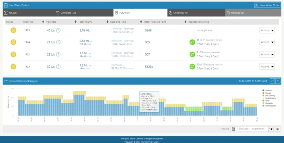Open the period favourites star dropdown
The height and width of the screenshot is (143, 284).
[x=271, y=129]
